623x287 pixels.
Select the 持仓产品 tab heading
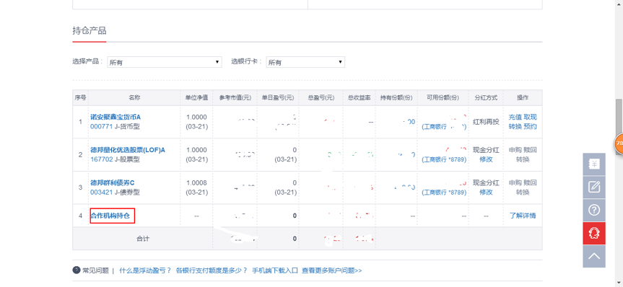[x=90, y=30]
